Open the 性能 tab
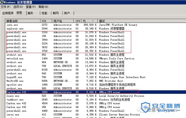This screenshot has height=118, width=186. click(46, 13)
